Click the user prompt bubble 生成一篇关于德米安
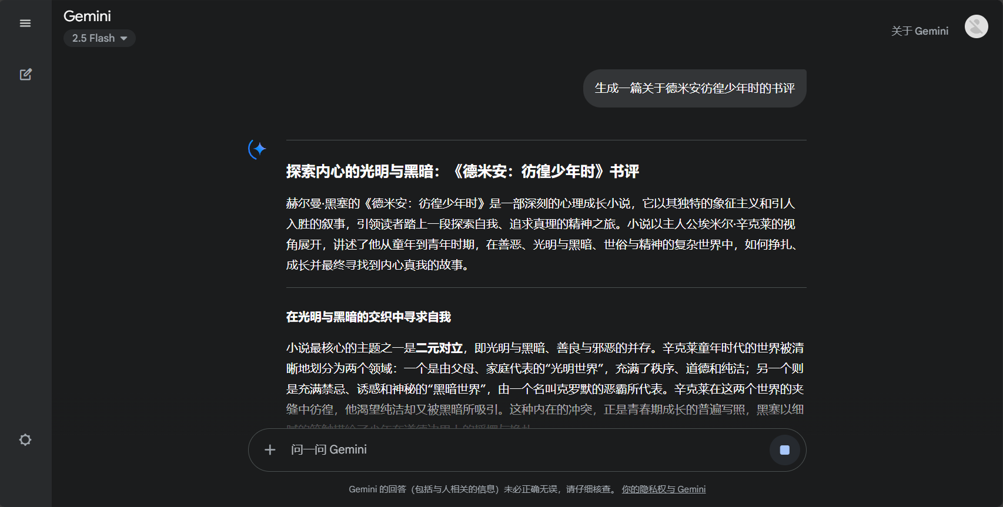The height and width of the screenshot is (507, 1003). [694, 88]
